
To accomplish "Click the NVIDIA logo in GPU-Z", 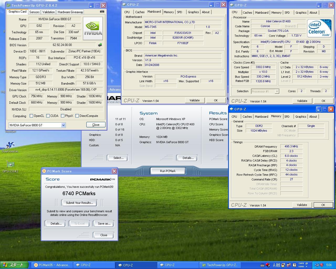I will coord(93,29).
